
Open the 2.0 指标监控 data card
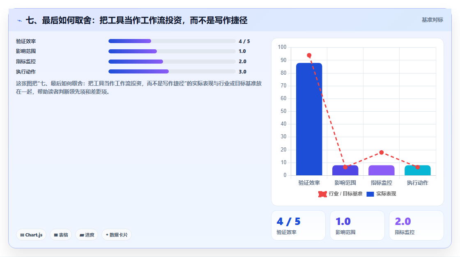point(416,225)
